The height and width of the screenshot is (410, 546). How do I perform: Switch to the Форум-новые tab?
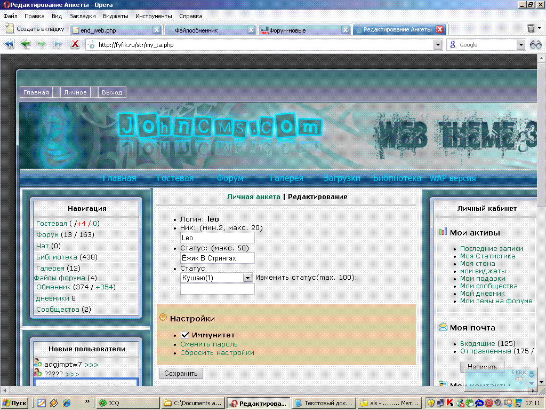point(299,30)
